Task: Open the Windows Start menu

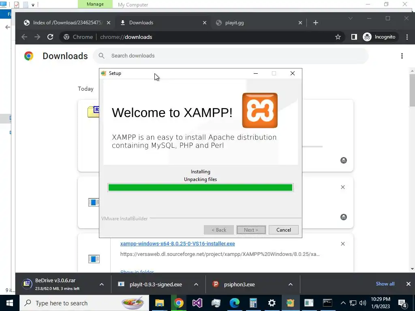Action: [10, 303]
